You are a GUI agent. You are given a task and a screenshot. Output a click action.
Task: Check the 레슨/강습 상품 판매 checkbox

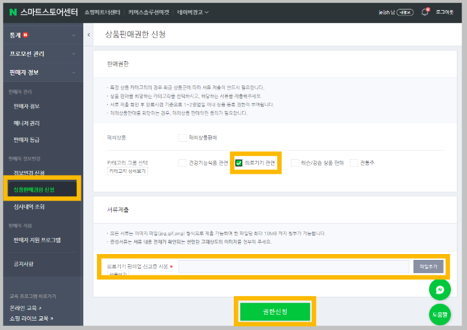[x=295, y=163]
